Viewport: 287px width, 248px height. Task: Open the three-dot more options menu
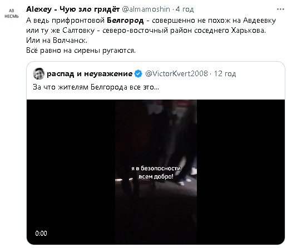(x=280, y=9)
